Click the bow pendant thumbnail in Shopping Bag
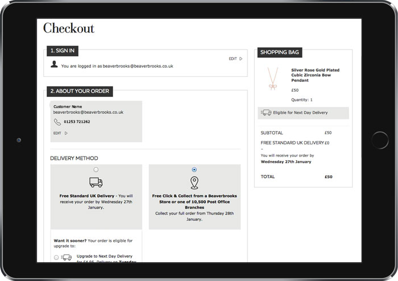Screen dimensions: 398x281 [x=273, y=78]
